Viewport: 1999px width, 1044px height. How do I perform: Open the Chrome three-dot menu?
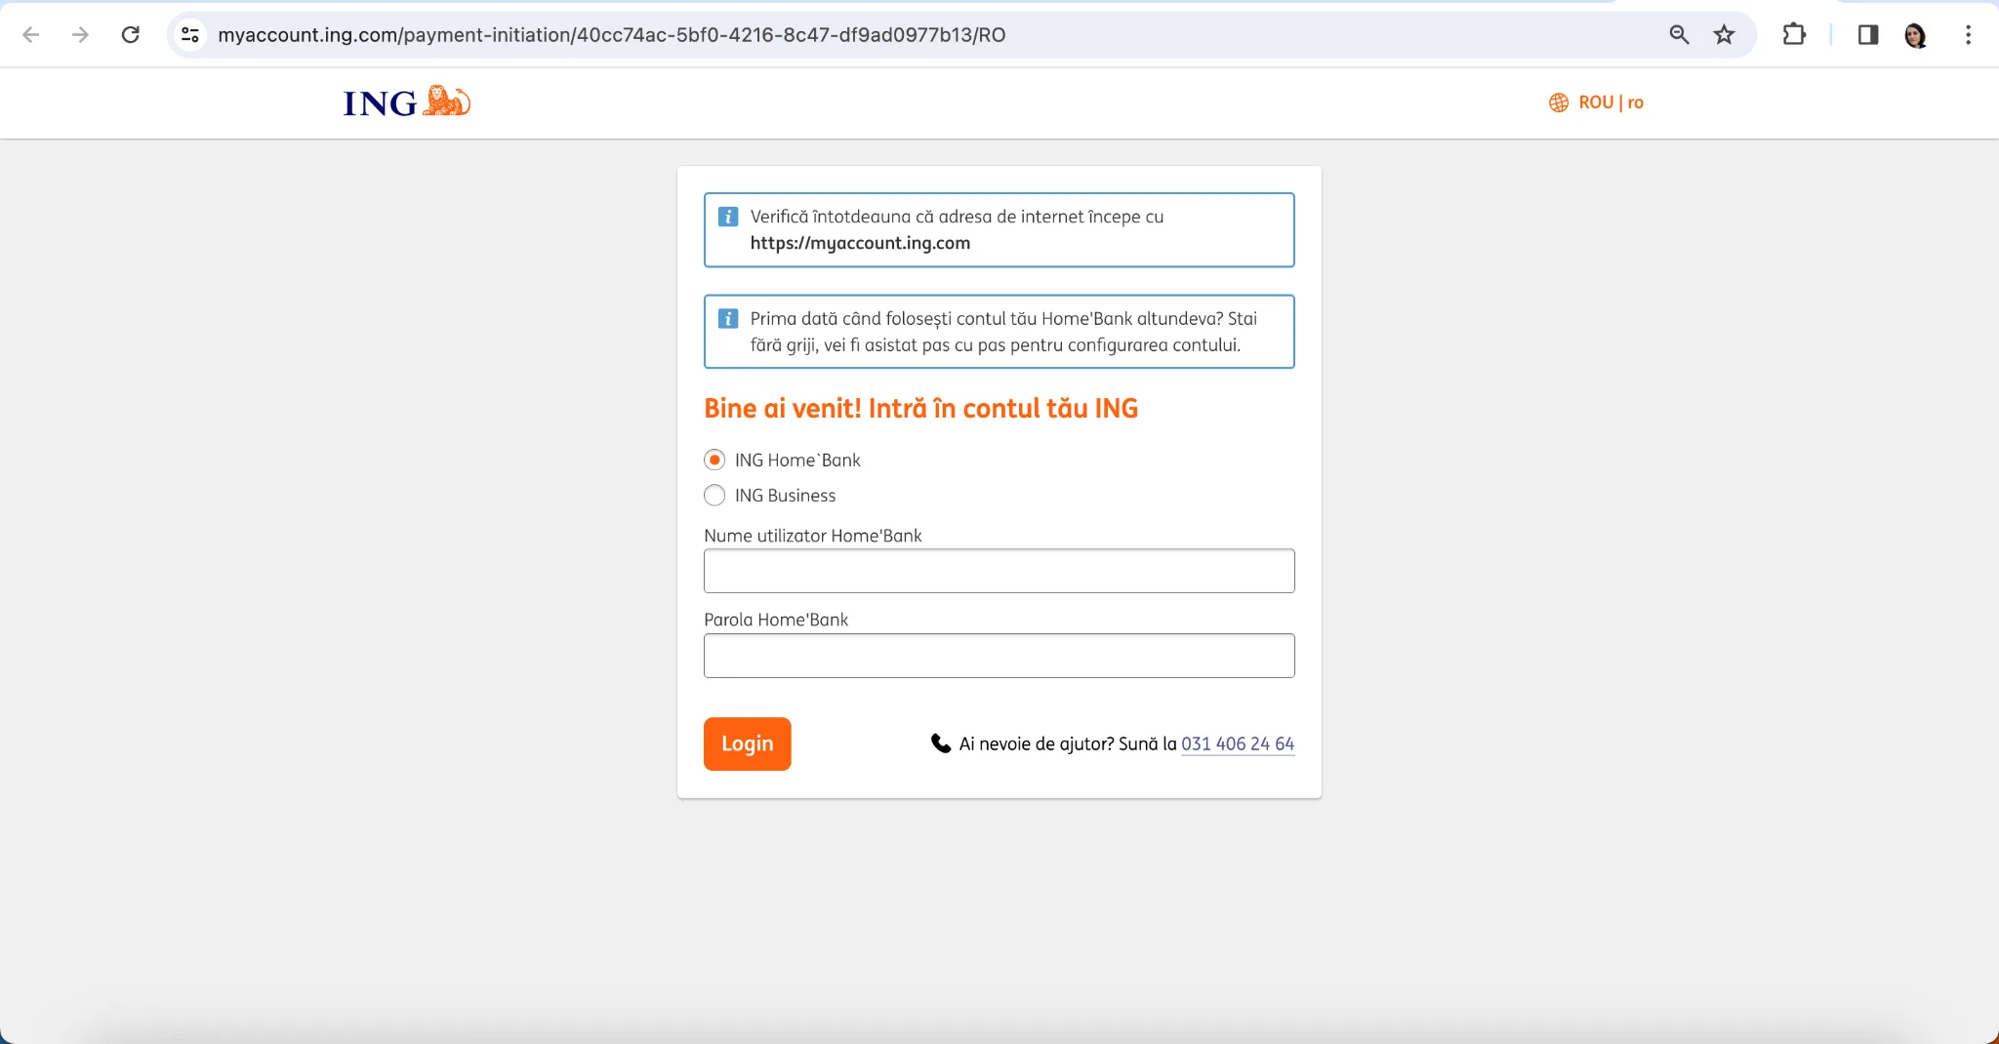(1968, 35)
